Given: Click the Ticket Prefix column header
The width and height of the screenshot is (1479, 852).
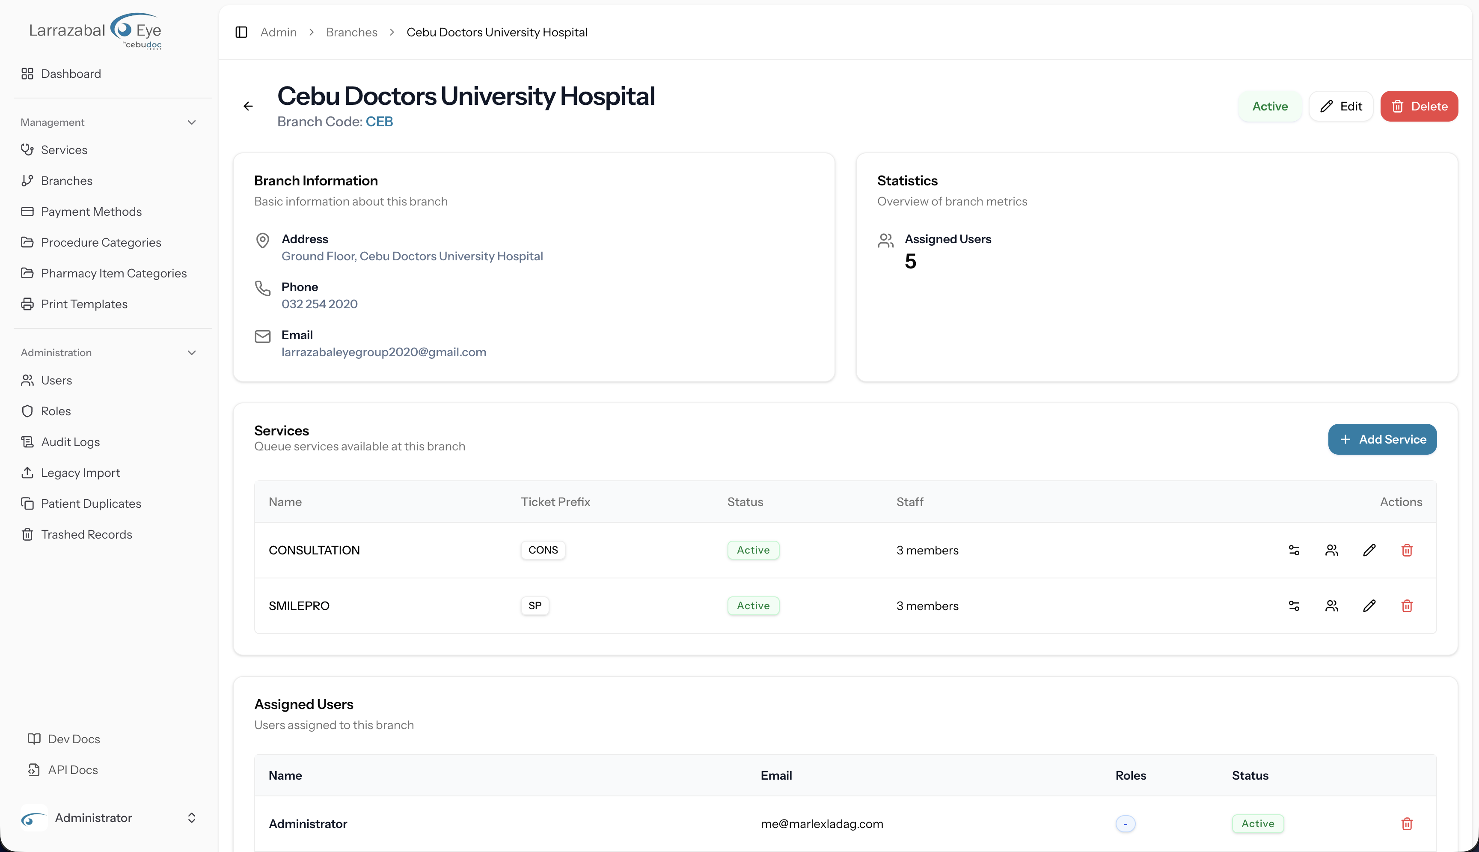Looking at the screenshot, I should [x=555, y=502].
